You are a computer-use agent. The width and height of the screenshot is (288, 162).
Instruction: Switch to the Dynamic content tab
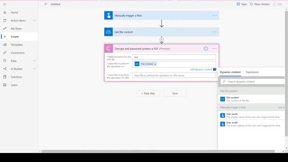pos(230,72)
